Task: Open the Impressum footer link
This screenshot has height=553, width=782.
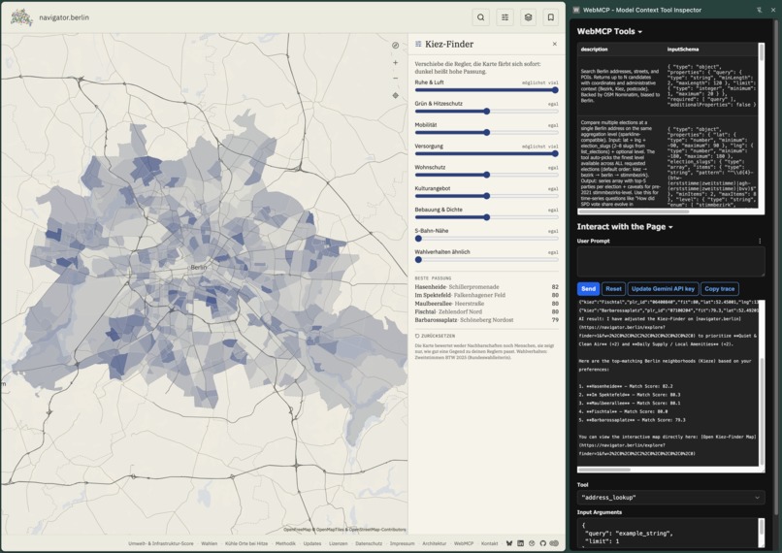Action: coord(402,543)
